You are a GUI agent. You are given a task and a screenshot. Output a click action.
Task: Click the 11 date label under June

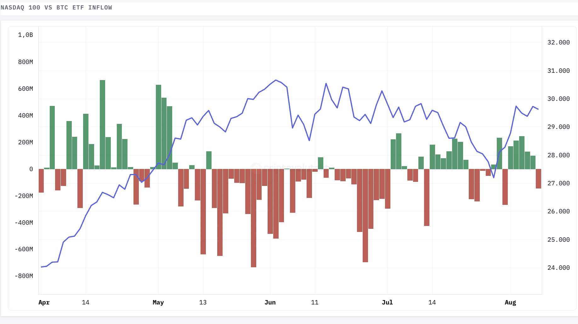pyautogui.click(x=315, y=302)
